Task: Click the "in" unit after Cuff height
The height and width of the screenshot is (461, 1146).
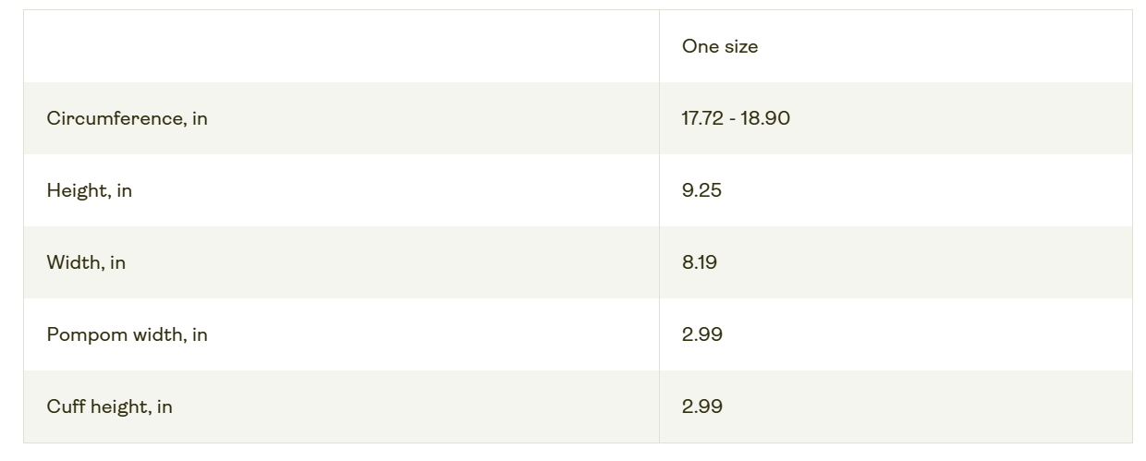Action: pyautogui.click(x=165, y=406)
